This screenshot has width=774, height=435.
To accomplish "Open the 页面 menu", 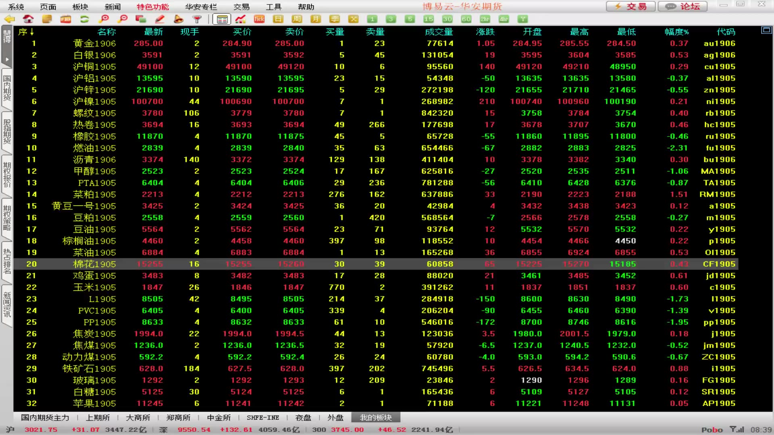I will [x=48, y=7].
